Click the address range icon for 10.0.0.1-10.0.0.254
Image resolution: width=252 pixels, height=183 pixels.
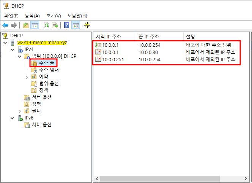point(98,45)
